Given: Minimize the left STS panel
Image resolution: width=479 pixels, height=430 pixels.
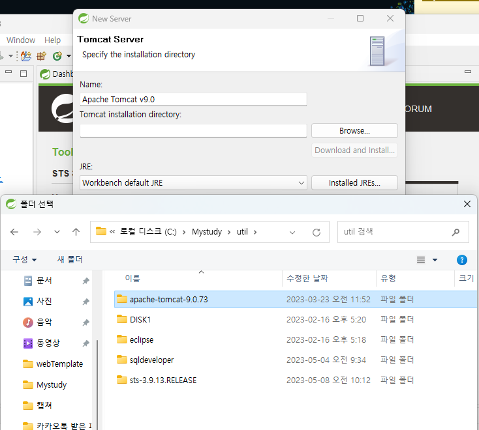Looking at the screenshot, I should pyautogui.click(x=8, y=72).
